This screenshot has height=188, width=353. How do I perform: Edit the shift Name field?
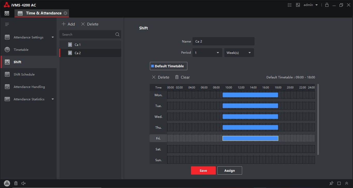224,41
